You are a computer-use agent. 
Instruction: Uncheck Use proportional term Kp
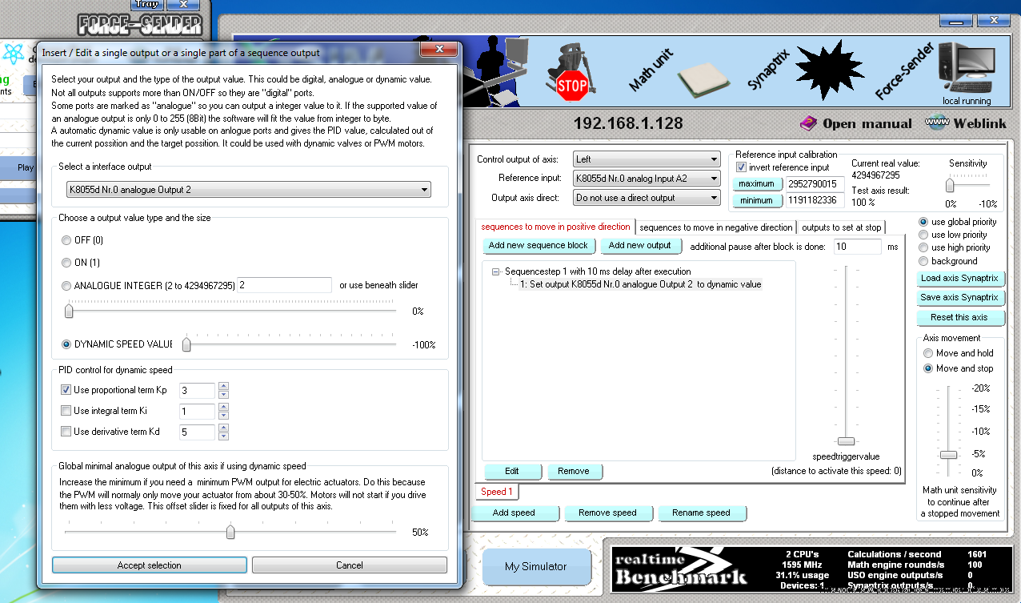66,390
